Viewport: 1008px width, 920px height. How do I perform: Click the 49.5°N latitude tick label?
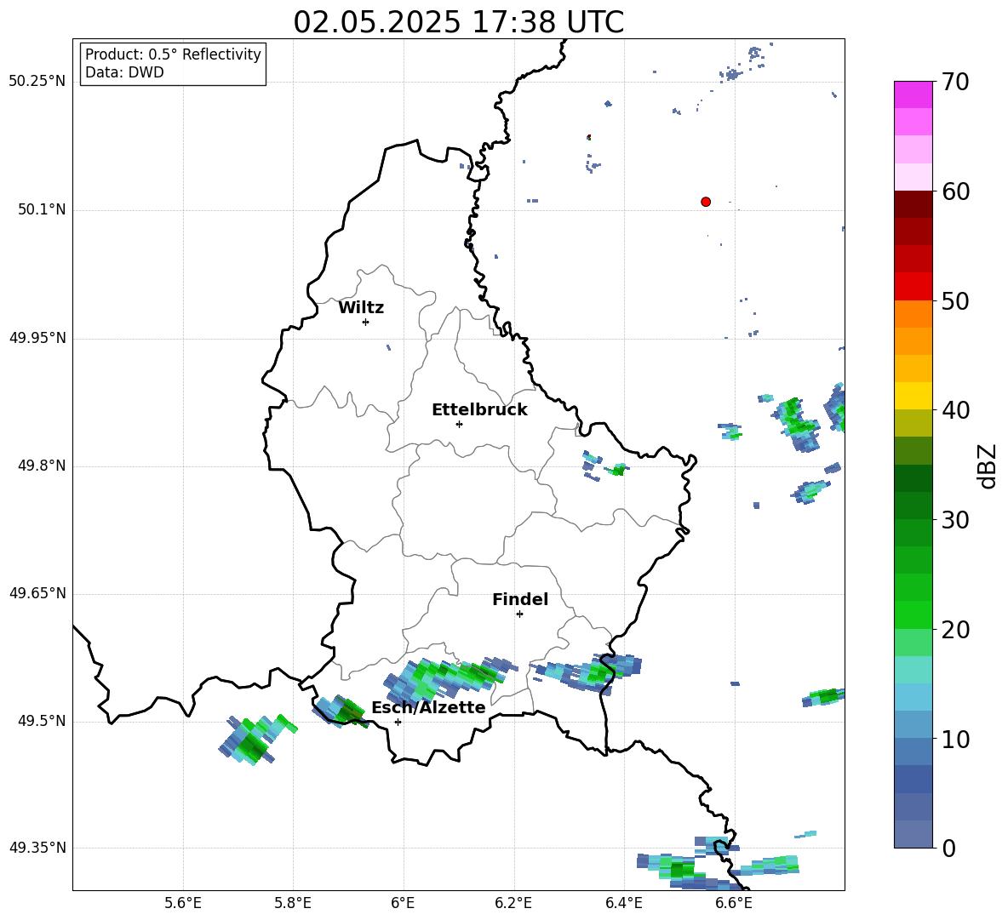coord(41,721)
